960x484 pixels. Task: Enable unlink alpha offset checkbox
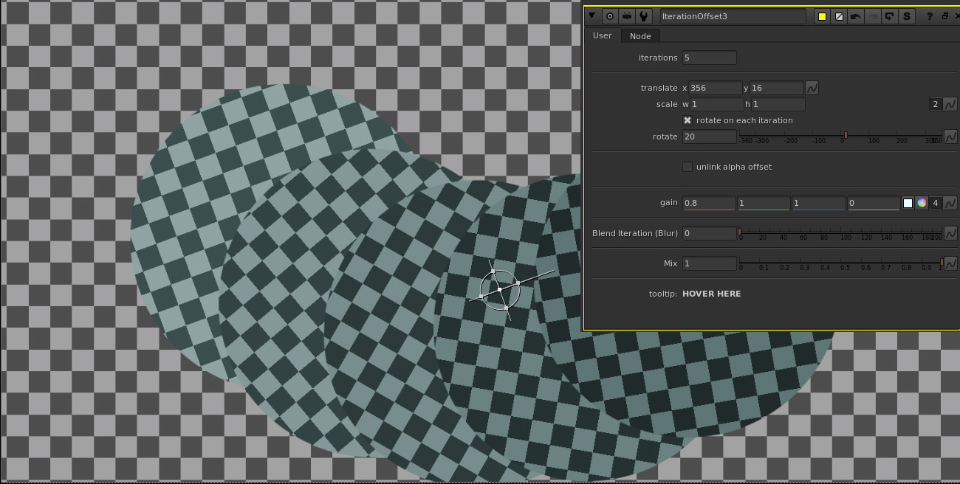(x=688, y=167)
